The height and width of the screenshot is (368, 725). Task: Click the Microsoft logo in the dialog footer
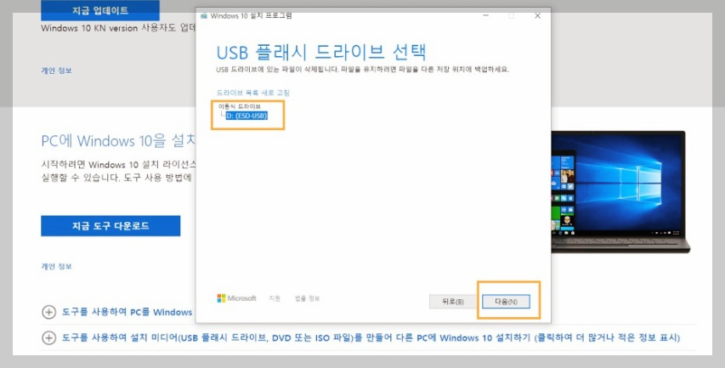pyautogui.click(x=236, y=298)
